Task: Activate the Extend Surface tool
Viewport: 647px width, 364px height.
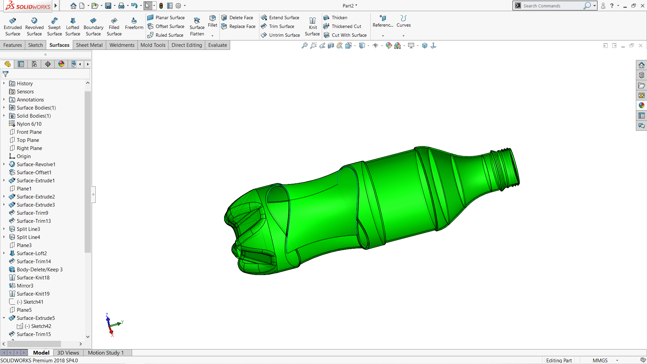Action: pos(280,18)
